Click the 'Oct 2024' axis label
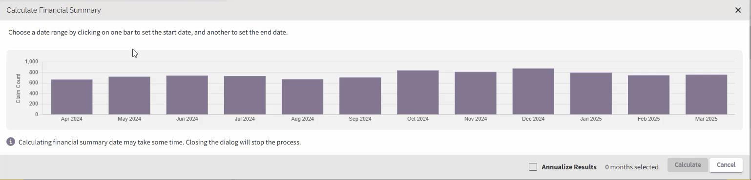 (418, 119)
